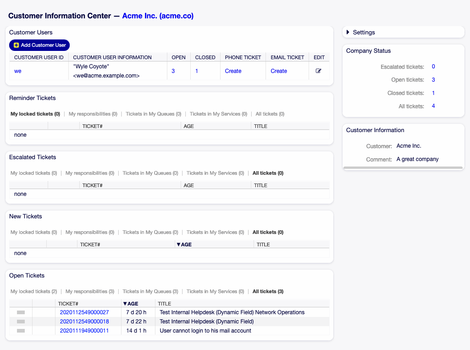This screenshot has height=350, width=470.
Task: Sort Open Tickets by the AGE column
Action: pyautogui.click(x=133, y=304)
